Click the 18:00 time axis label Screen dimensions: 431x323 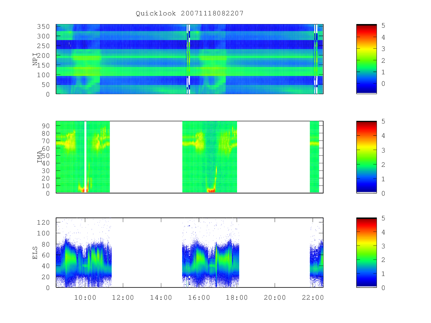pos(237,297)
